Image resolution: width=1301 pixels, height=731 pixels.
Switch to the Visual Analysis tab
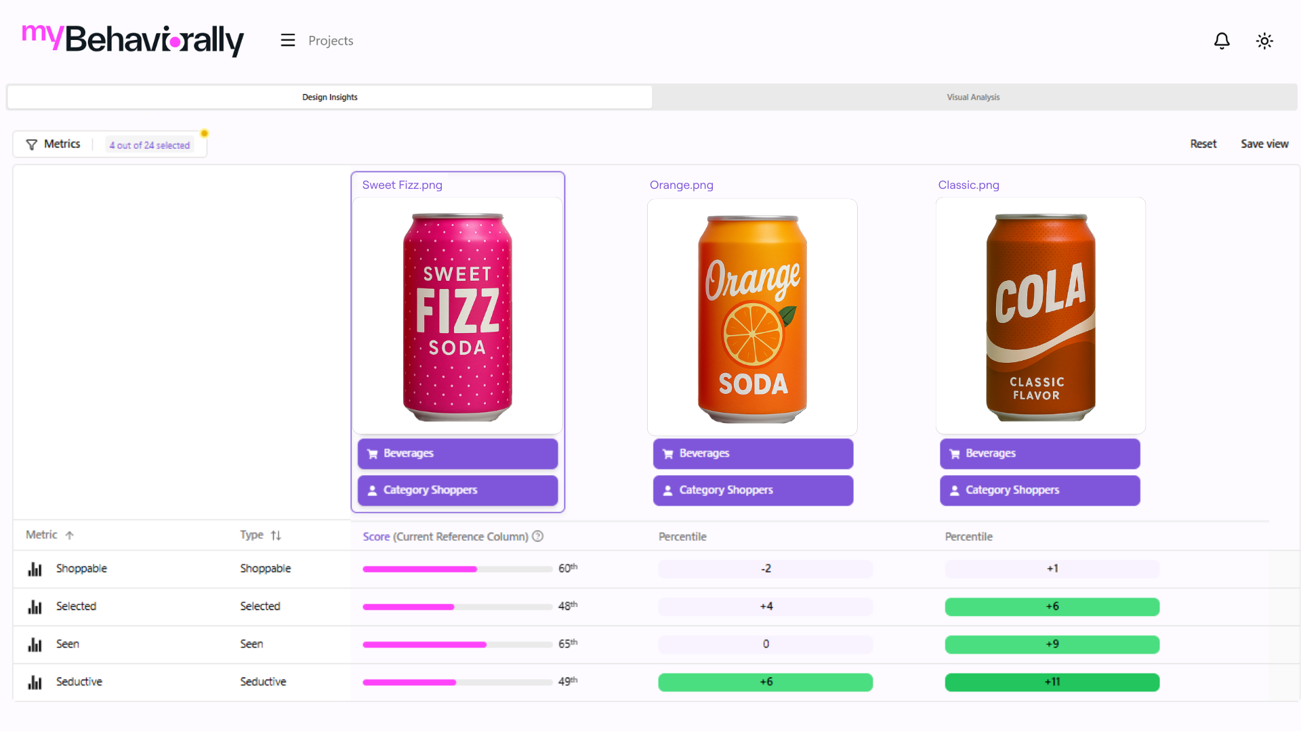coord(973,97)
